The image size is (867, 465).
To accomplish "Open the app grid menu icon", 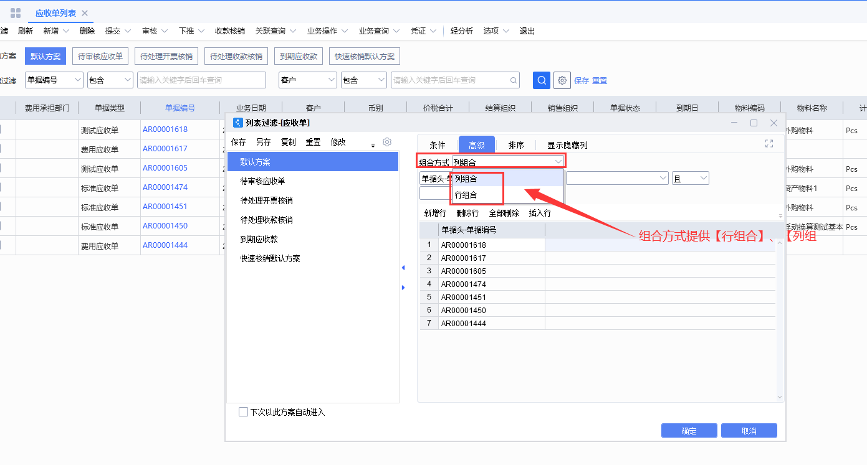I will pos(16,13).
